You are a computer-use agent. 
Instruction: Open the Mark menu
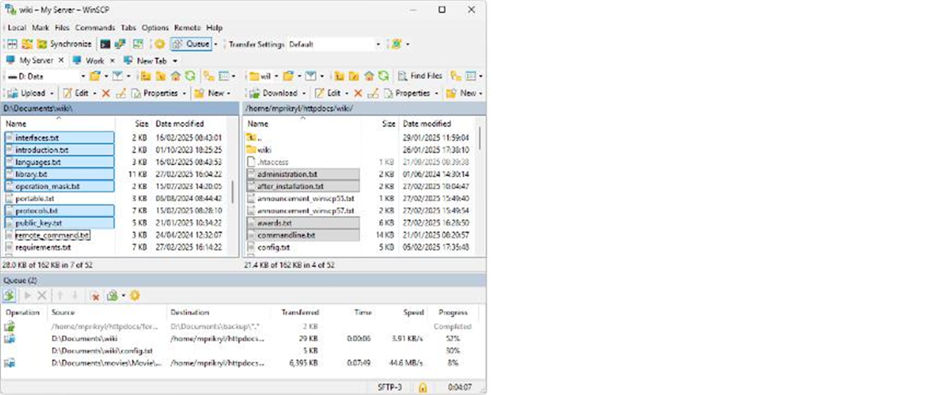[41, 27]
